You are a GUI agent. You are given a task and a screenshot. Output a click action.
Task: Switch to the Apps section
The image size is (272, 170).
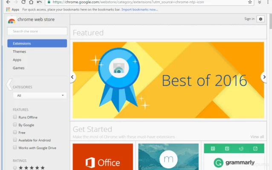(17, 60)
